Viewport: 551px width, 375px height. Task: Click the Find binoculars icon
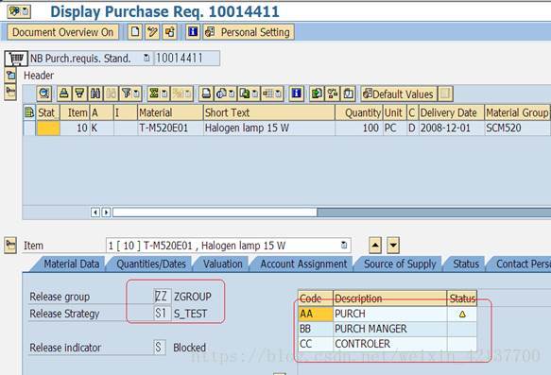95,94
